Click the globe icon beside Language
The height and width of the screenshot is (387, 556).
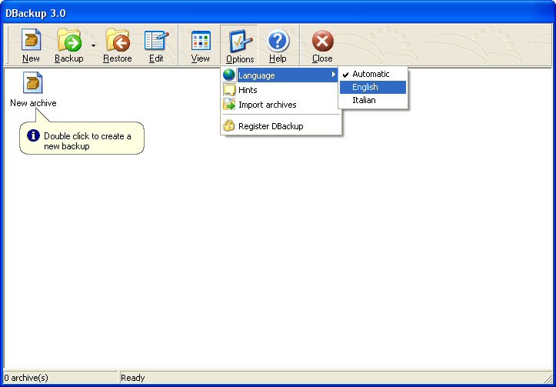point(229,75)
